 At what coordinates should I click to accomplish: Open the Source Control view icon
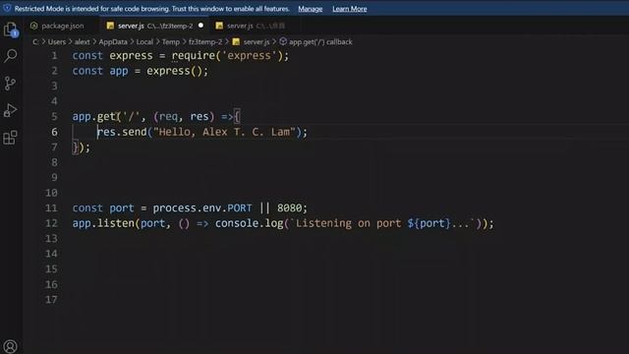point(10,83)
